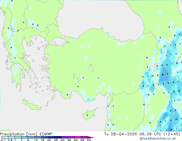182x141 pixels.
Task: Pick the 30–35 mm purple legend swatch
Action: tap(65, 137)
